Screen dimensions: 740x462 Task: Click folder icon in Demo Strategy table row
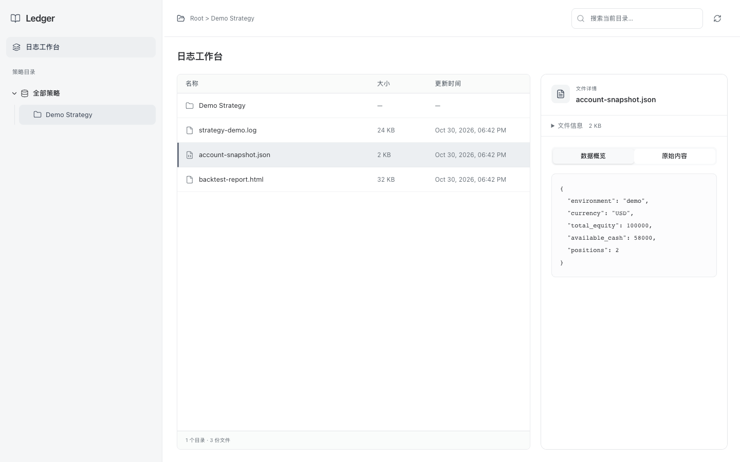point(190,106)
